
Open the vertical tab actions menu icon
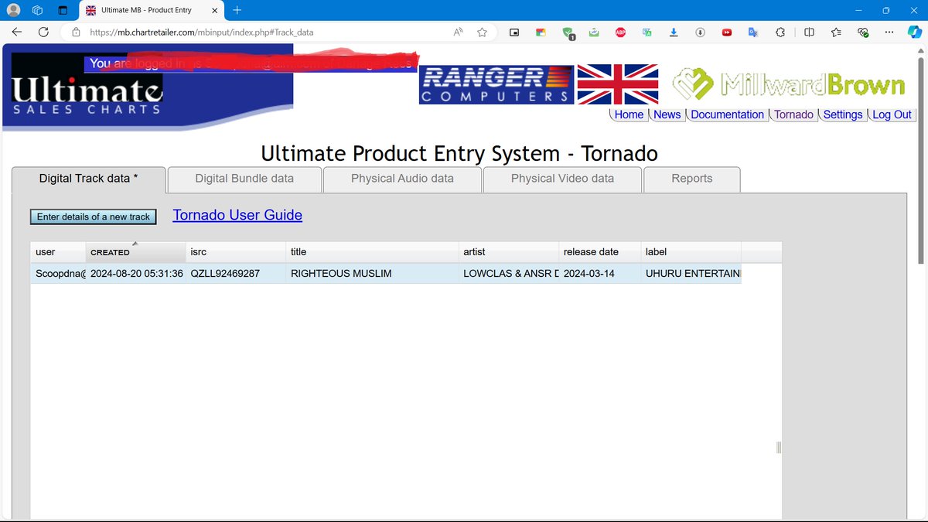coord(63,10)
